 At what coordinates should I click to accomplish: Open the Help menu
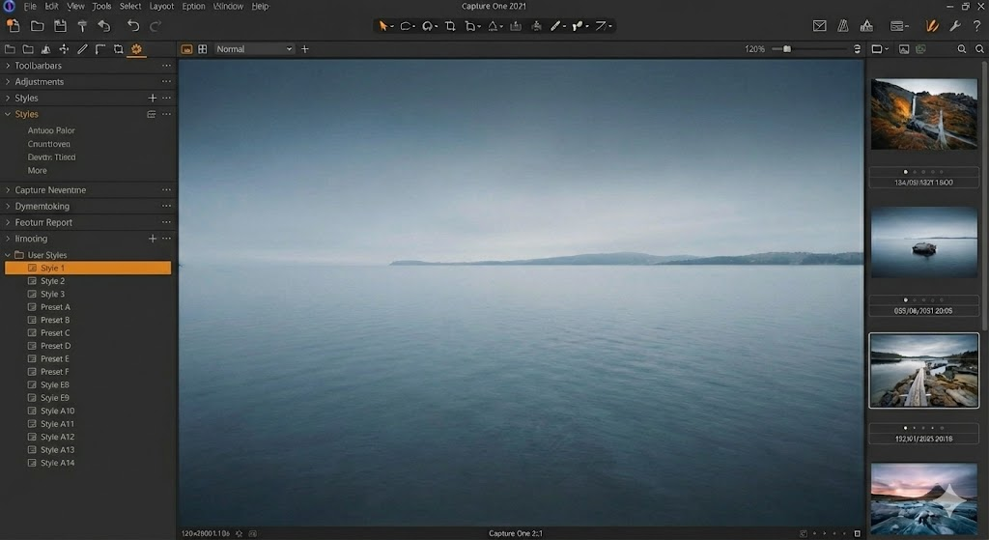(x=260, y=7)
